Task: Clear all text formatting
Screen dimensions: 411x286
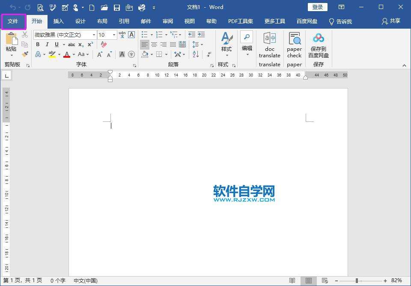Action: (x=103, y=44)
